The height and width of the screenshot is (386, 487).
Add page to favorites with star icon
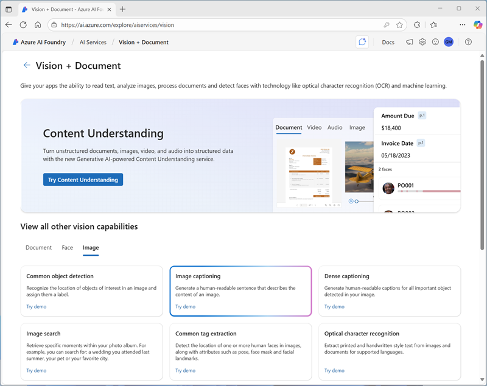399,25
